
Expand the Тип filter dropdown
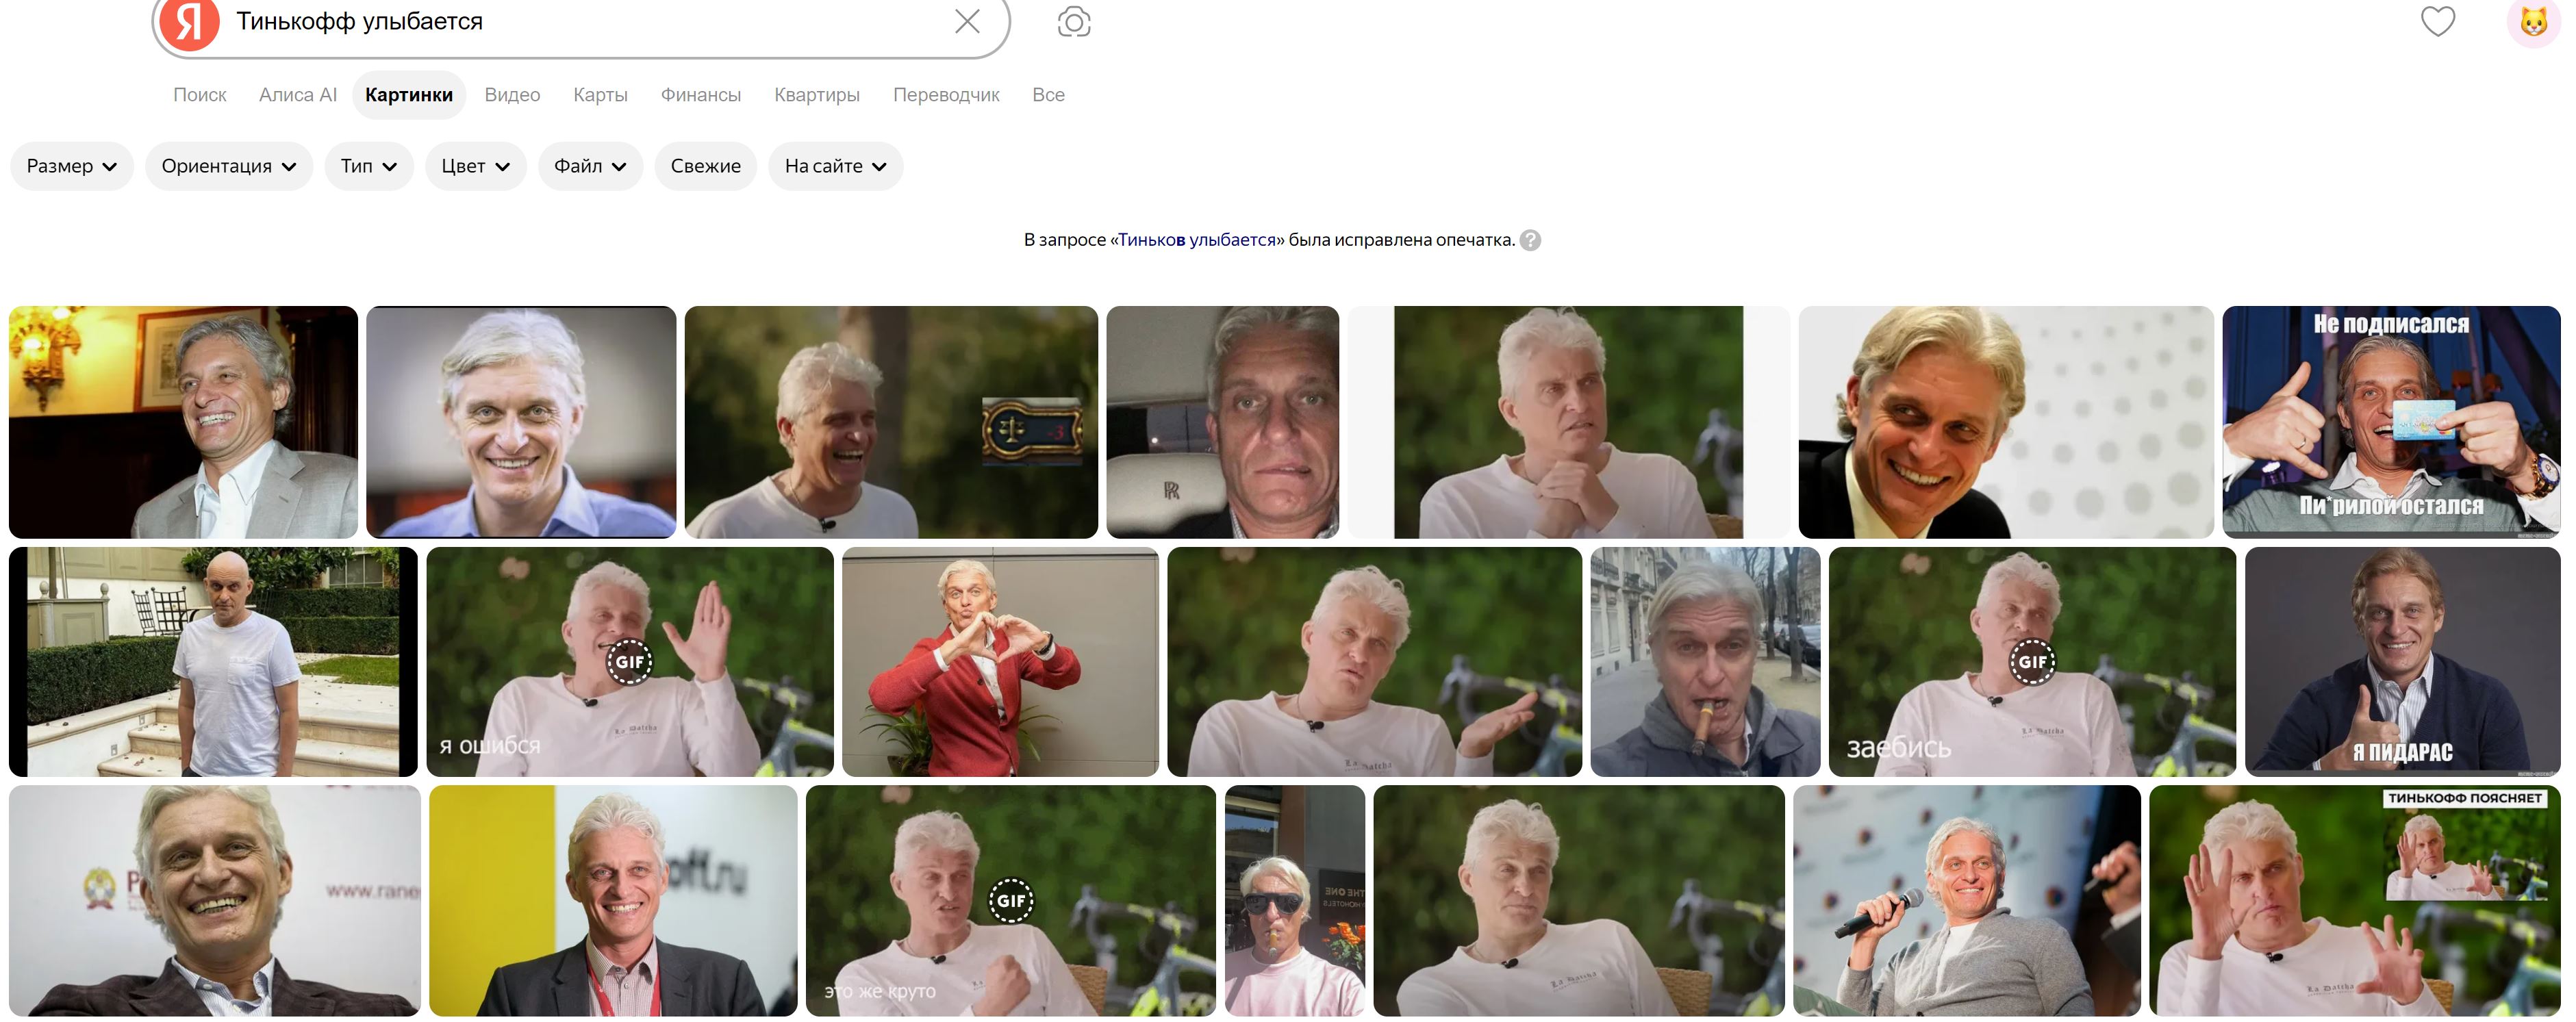click(x=369, y=166)
